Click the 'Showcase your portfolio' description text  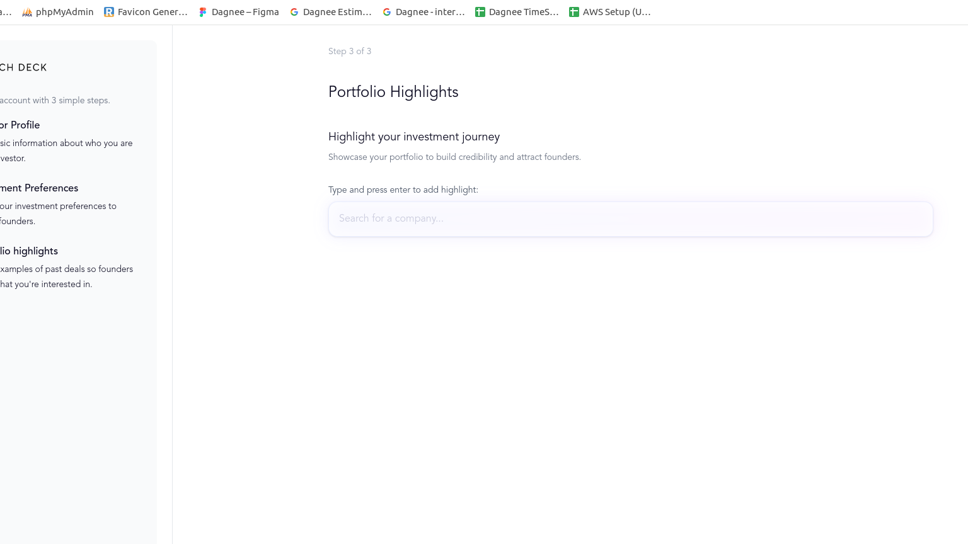coord(454,157)
